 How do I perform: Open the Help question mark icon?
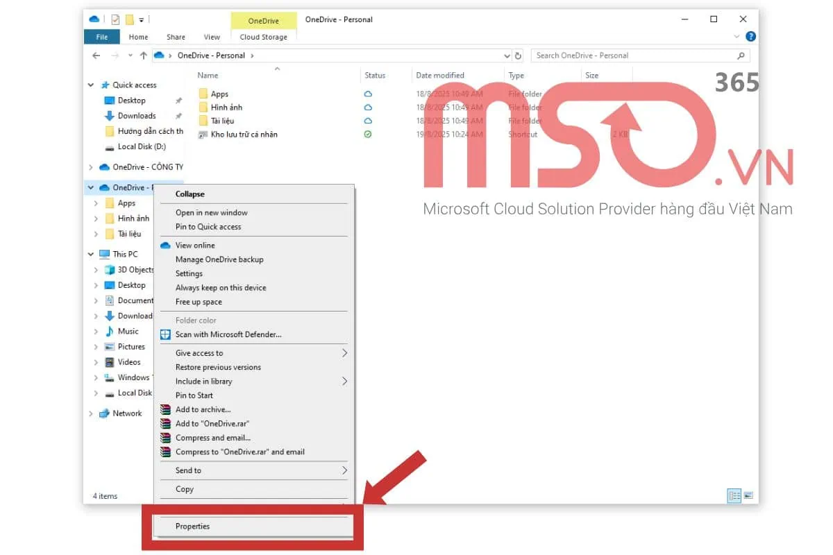click(x=750, y=37)
